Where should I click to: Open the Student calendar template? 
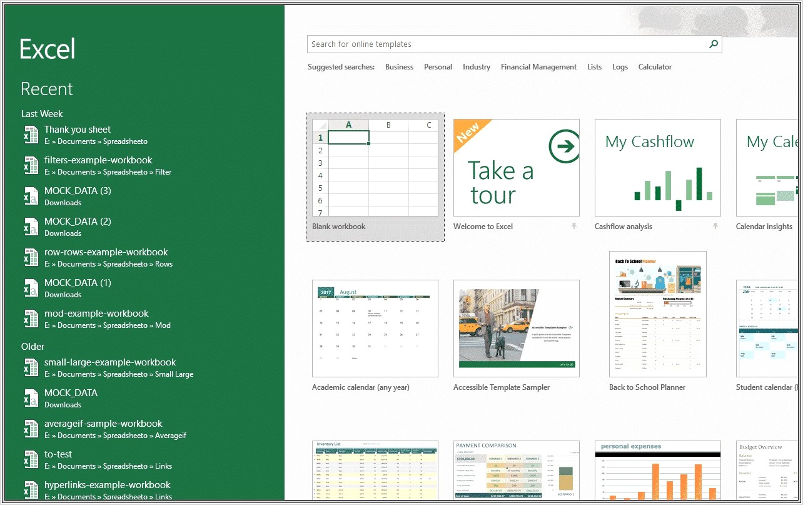coord(767,329)
